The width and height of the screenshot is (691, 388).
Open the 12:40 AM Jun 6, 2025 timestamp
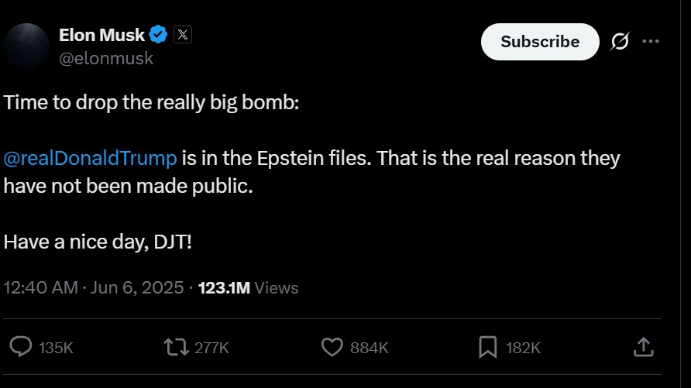point(94,287)
